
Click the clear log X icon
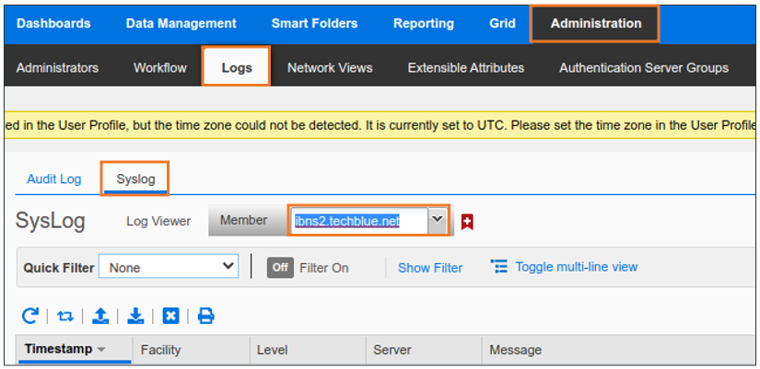click(170, 316)
